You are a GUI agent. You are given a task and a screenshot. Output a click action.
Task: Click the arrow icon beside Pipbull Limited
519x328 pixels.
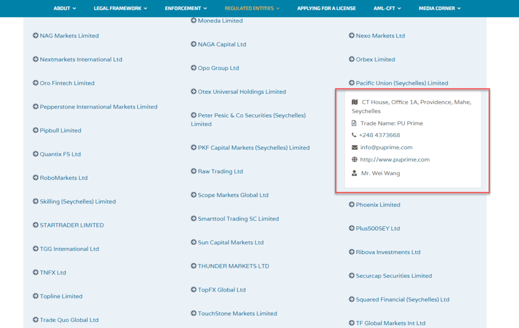pyautogui.click(x=35, y=130)
